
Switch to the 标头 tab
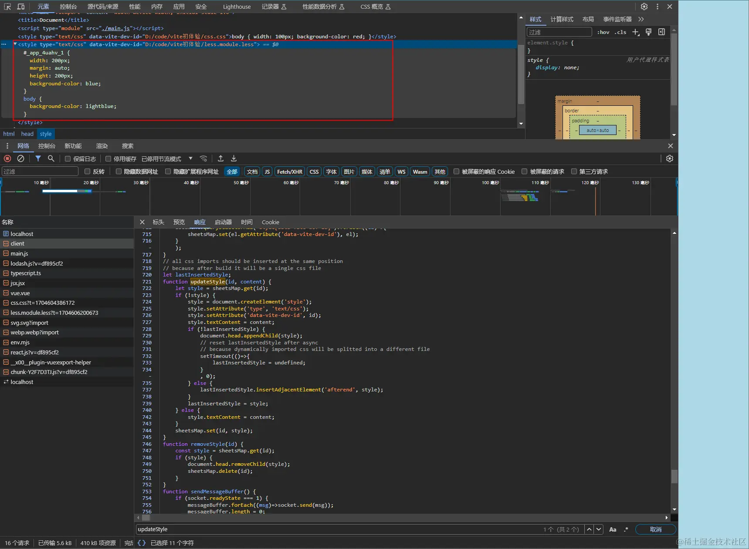click(158, 222)
